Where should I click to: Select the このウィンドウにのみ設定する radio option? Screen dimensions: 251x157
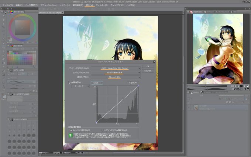pos(103,130)
